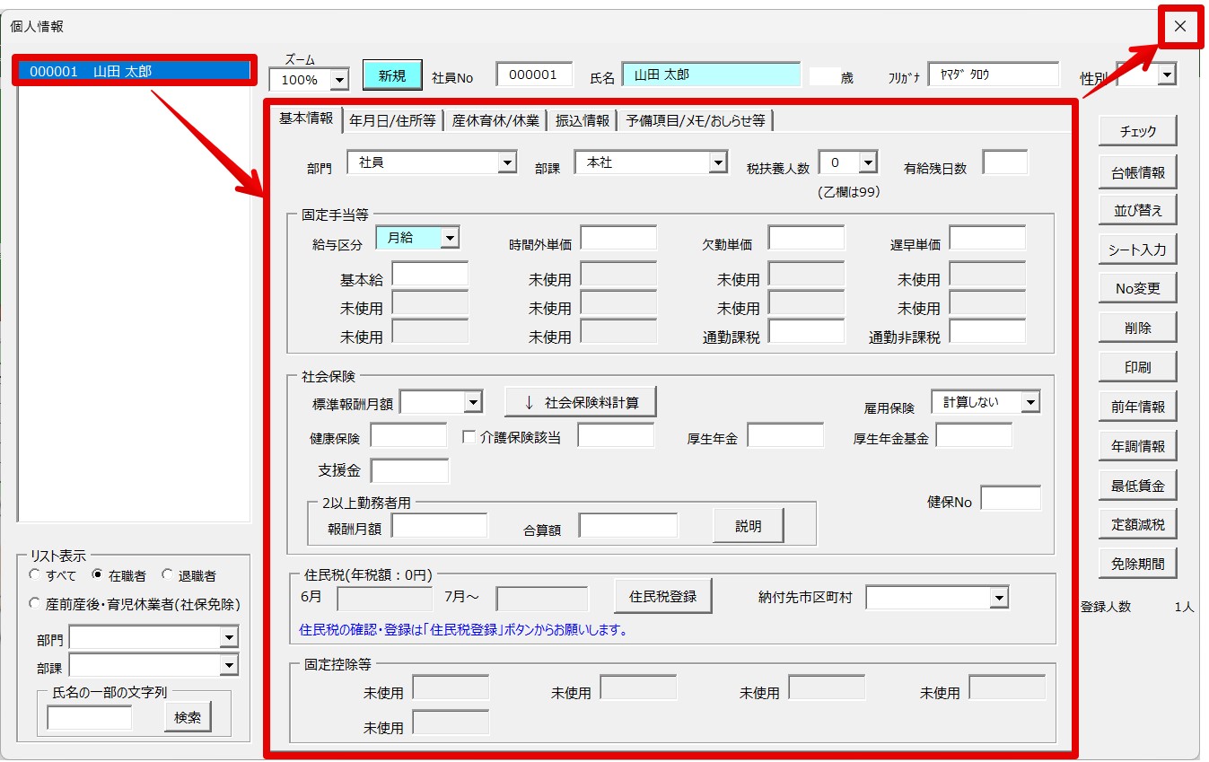
Task: Choose the 退職者 radio option
Action: (167, 574)
